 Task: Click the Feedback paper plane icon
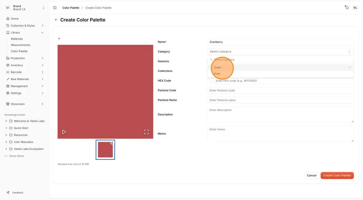click(8, 193)
